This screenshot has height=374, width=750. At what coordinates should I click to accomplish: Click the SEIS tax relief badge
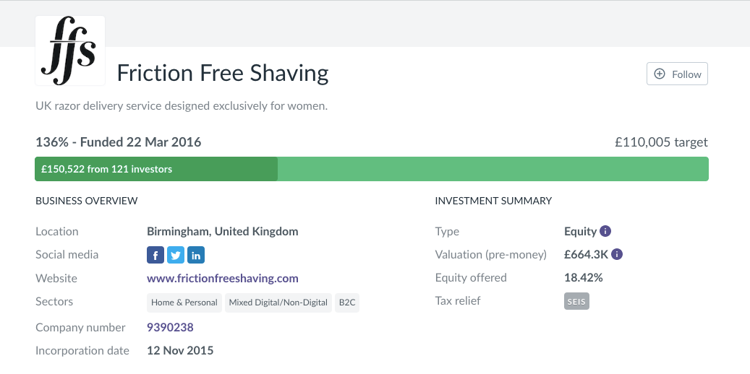[576, 301]
